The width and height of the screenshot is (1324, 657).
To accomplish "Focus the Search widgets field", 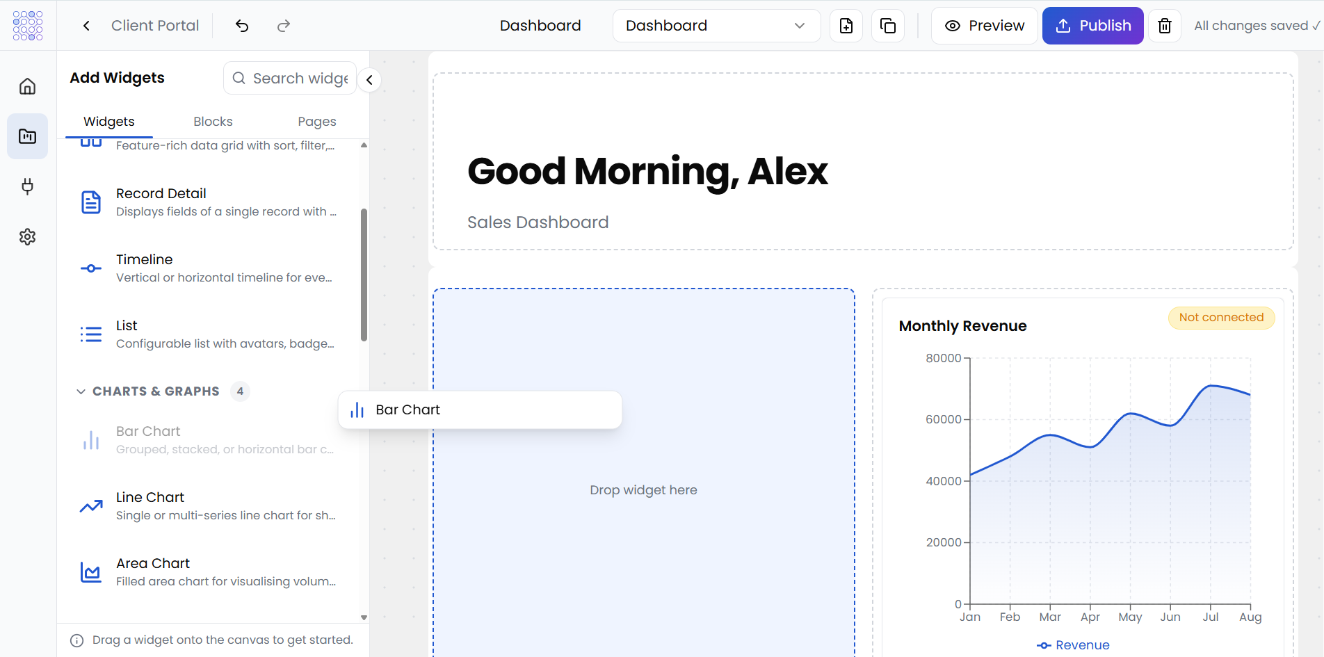I will [x=290, y=78].
